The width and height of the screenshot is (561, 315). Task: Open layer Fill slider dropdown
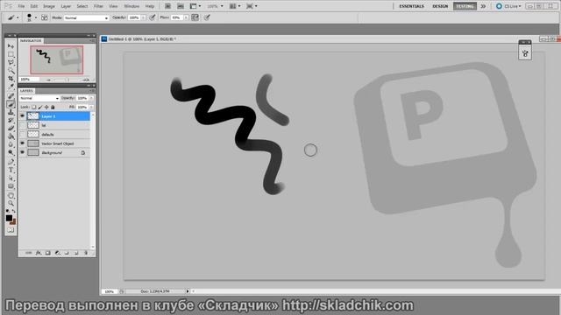(x=91, y=107)
